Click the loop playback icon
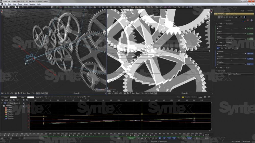The height and width of the screenshot is (143, 255). click(x=160, y=138)
